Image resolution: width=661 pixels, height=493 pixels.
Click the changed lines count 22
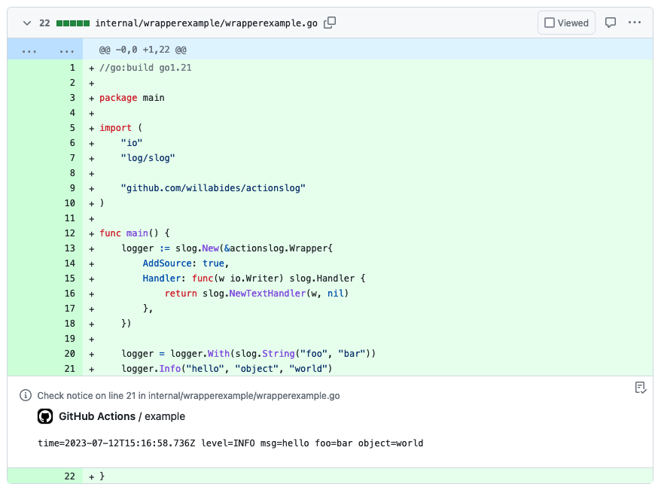point(44,23)
